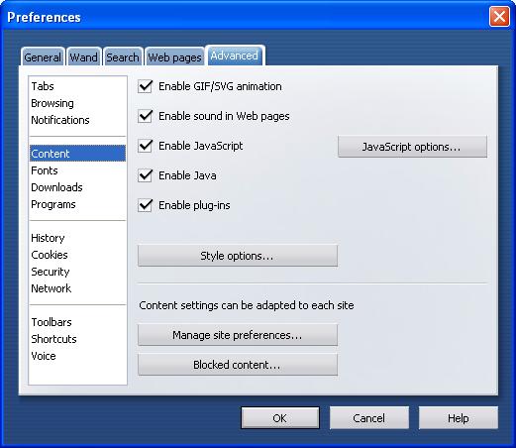Close the Preferences dialog window
This screenshot has height=448, width=516.
499,16
